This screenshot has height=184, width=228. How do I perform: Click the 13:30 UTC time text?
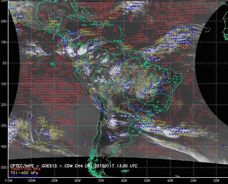[x=127, y=166]
